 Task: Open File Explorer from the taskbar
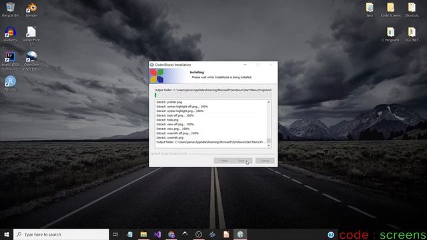pyautogui.click(x=143, y=234)
